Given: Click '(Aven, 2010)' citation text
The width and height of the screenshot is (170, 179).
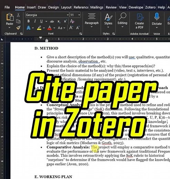Looking at the screenshot, I should pyautogui.click(x=78, y=164).
